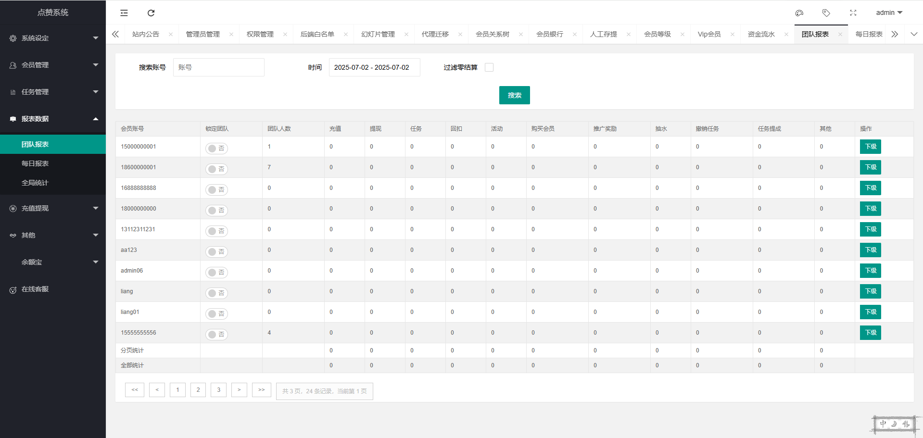This screenshot has width=923, height=438.
Task: Click the 会员管理 user icon in sidebar
Action: click(13, 65)
